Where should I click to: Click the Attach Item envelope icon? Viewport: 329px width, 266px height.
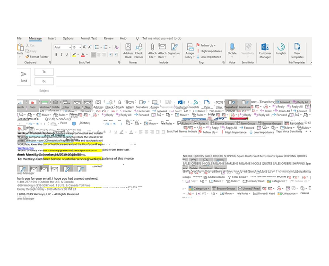[x=162, y=47]
